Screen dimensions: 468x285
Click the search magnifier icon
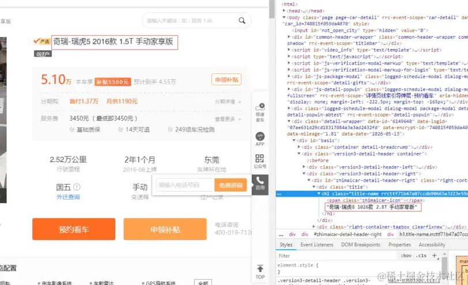pyautogui.click(x=241, y=20)
